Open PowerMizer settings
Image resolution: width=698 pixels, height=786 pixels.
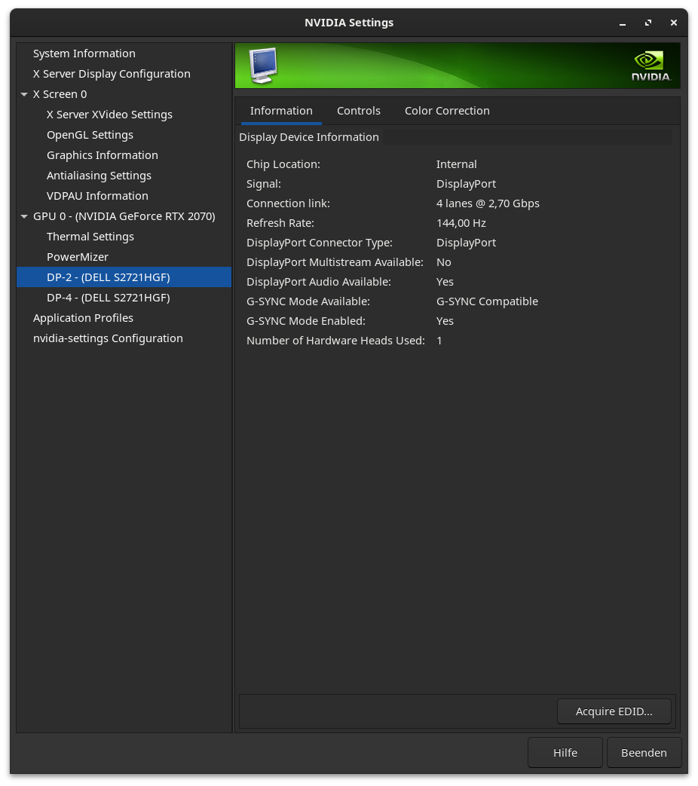(77, 257)
